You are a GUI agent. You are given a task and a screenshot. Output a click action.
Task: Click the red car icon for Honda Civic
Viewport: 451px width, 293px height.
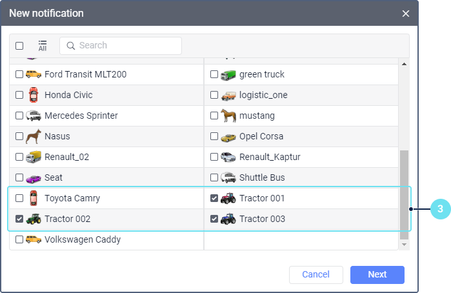tap(34, 95)
